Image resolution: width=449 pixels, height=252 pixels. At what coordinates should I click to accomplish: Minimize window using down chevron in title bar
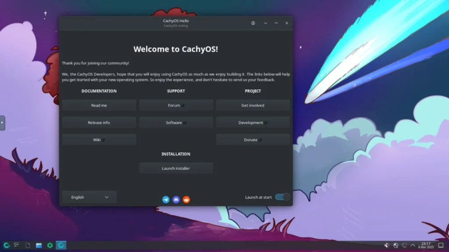(x=266, y=23)
